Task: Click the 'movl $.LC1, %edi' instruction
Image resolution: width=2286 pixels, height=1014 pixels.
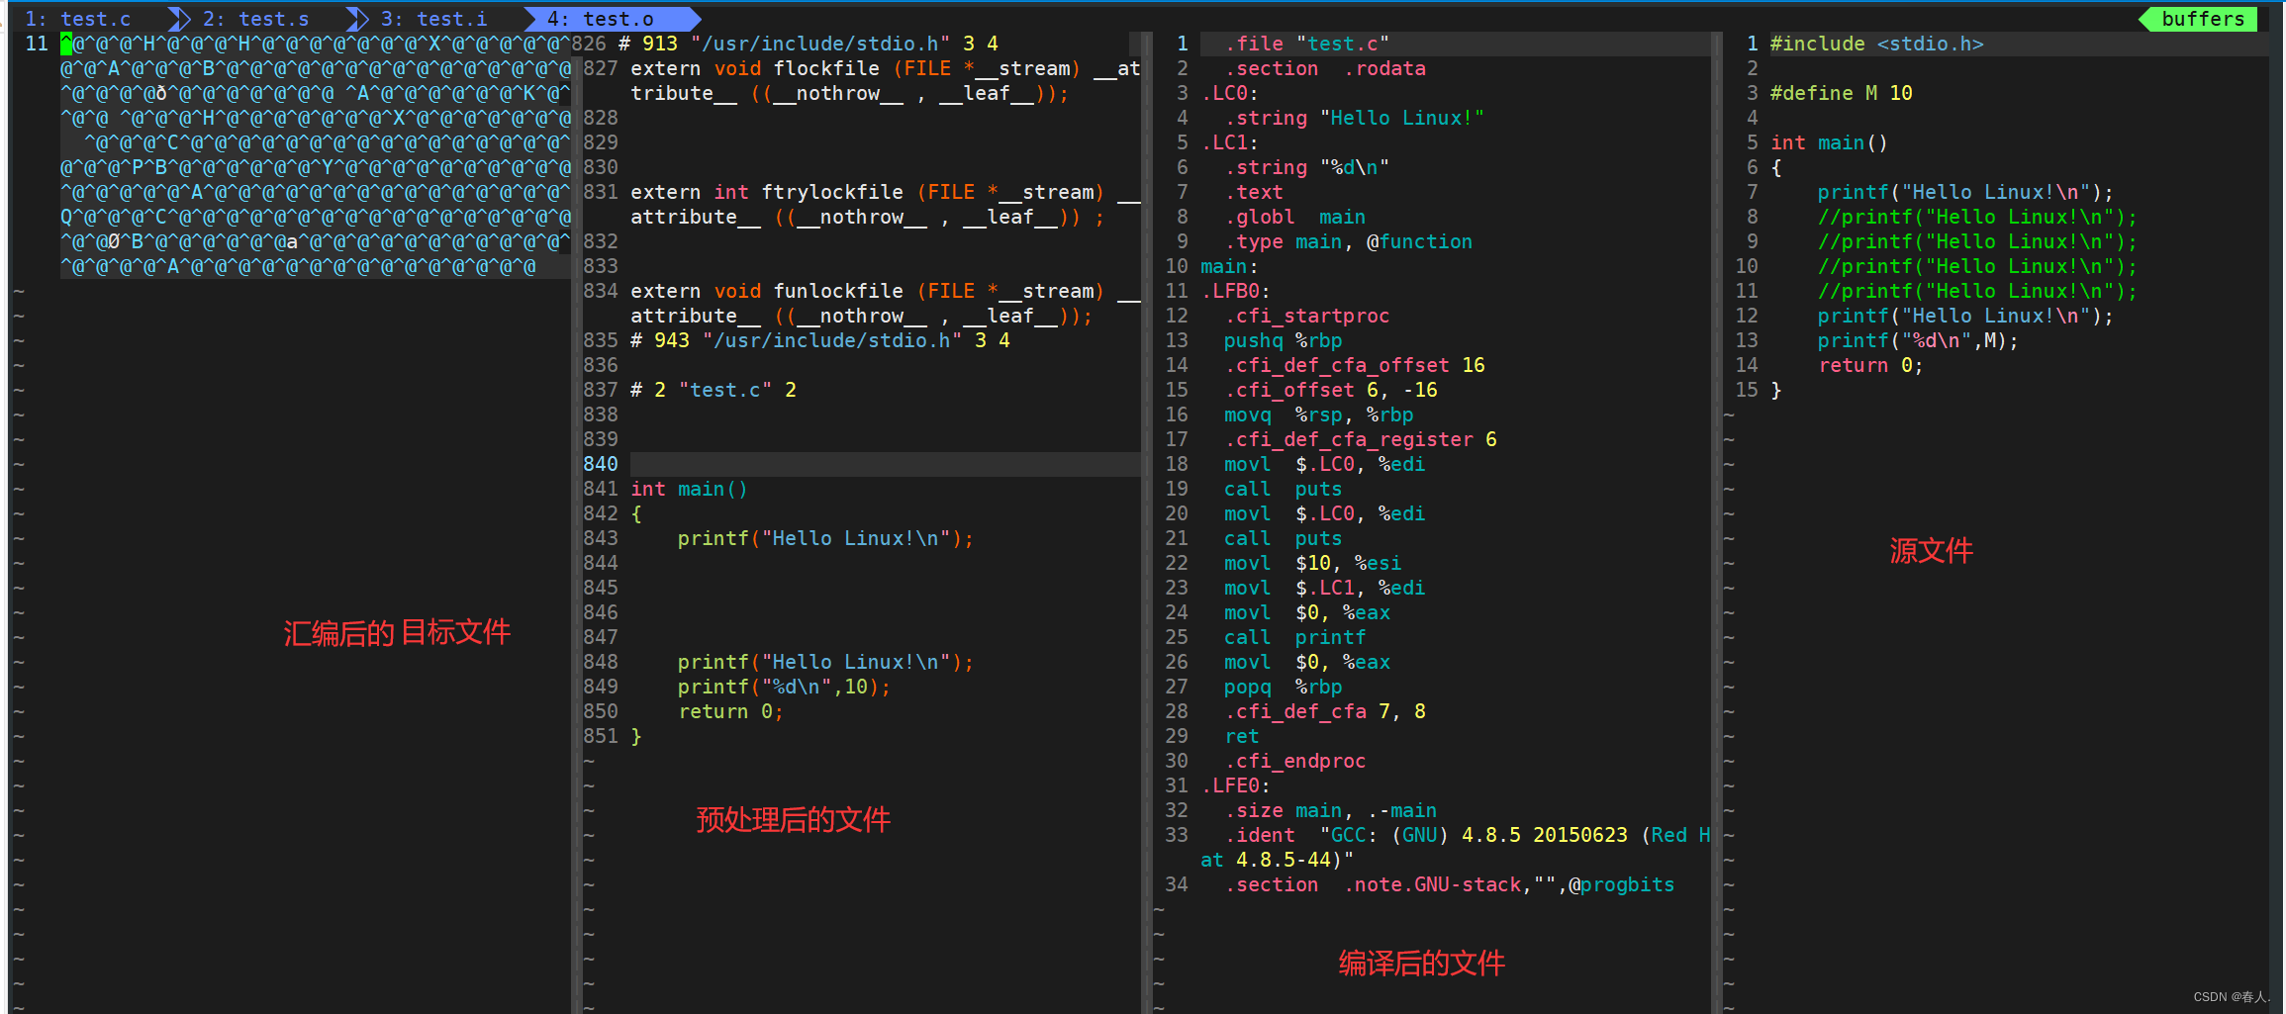Action: tap(1324, 588)
